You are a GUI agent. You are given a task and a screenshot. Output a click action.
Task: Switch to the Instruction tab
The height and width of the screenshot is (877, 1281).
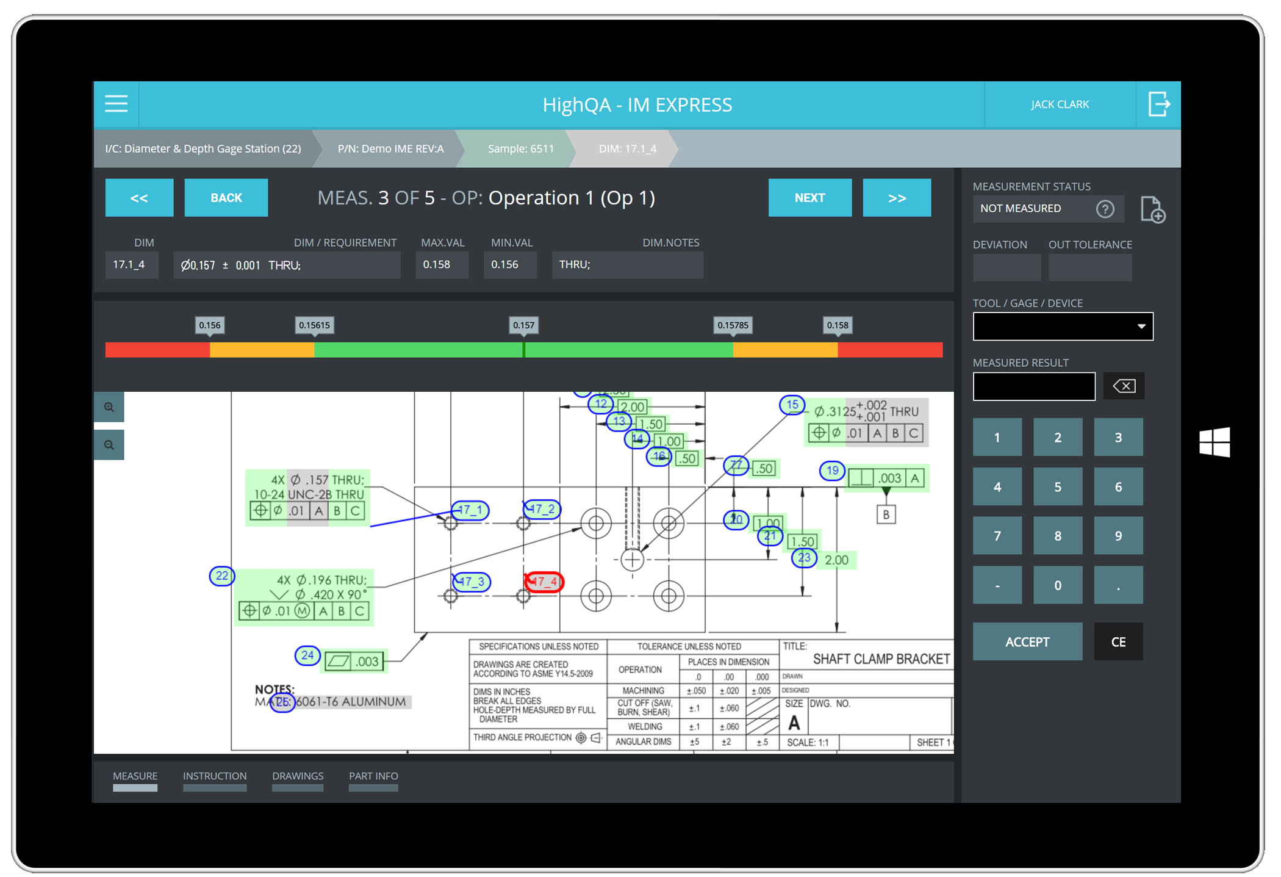pos(215,776)
